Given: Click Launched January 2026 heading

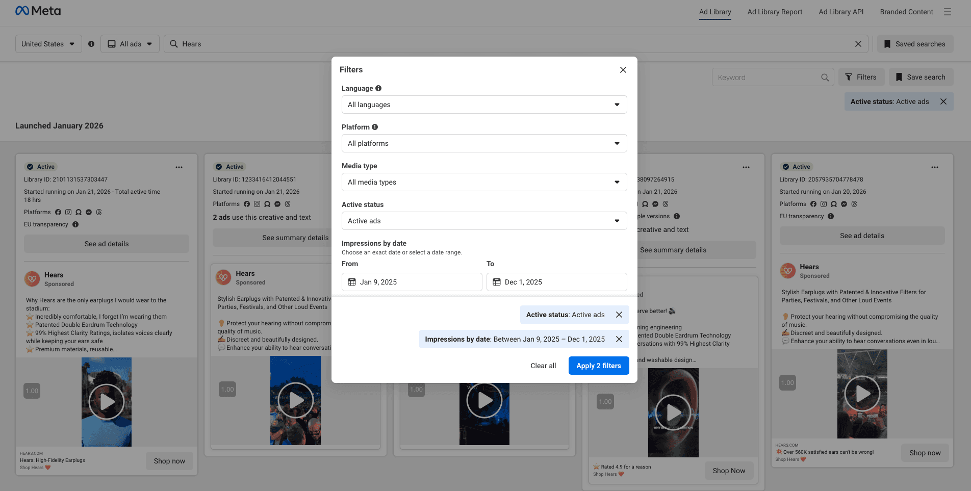Looking at the screenshot, I should pos(59,125).
